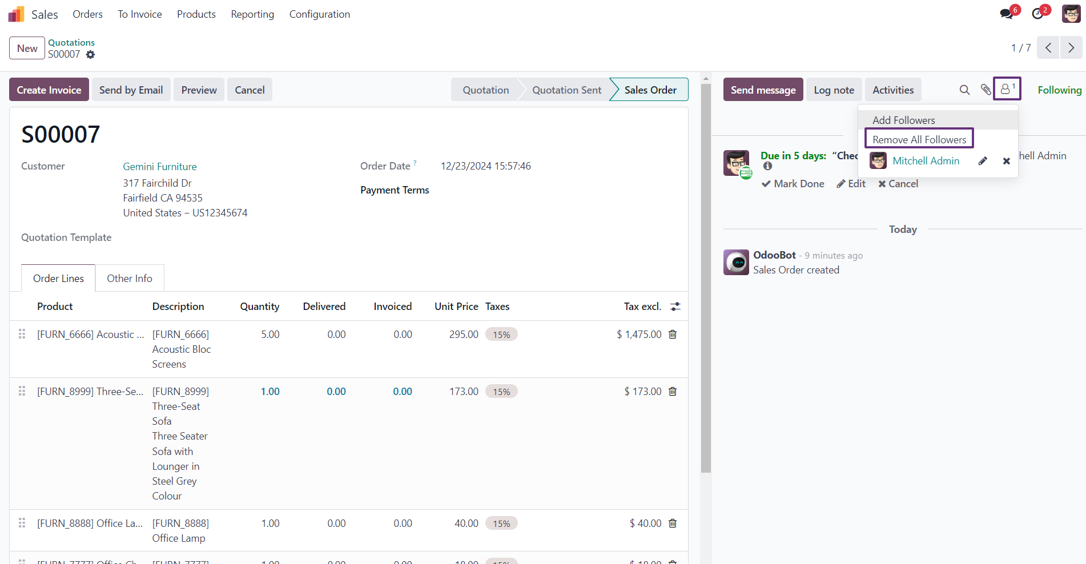Select the Quotation Sent status stage

point(566,90)
